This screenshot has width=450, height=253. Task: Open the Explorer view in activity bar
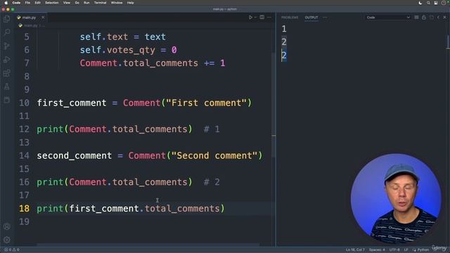point(7,19)
